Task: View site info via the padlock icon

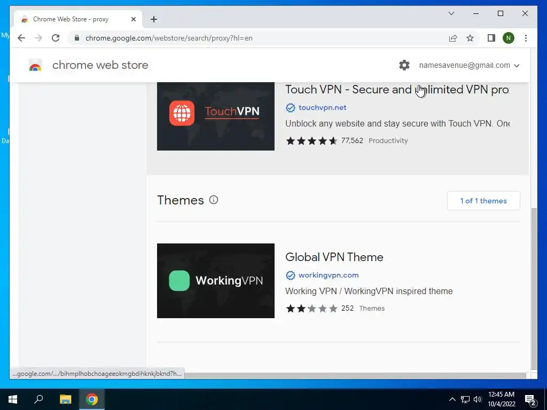Action: 77,38
